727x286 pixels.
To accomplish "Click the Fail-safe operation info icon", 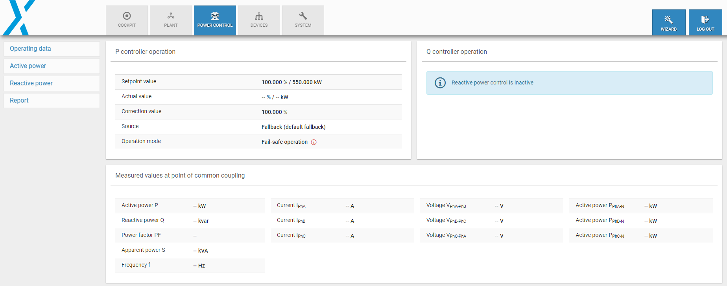I will (x=314, y=142).
